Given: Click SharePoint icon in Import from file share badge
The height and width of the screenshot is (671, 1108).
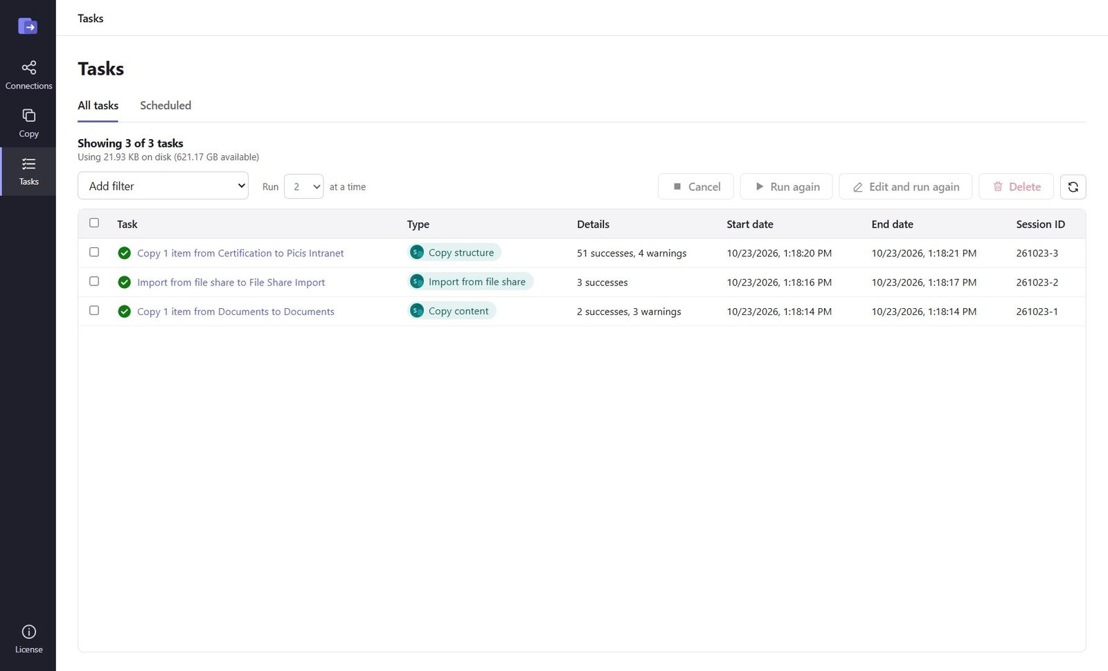Looking at the screenshot, I should point(417,282).
